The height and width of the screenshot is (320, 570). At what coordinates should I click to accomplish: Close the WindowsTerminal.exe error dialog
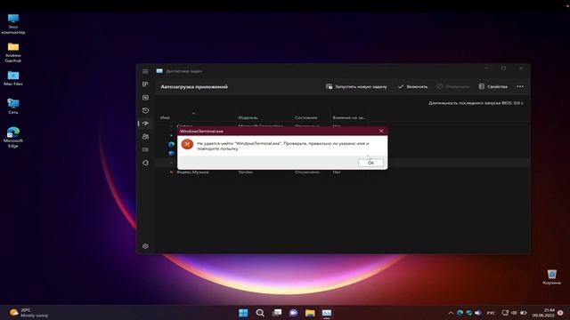pyautogui.click(x=381, y=131)
